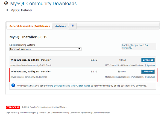Download the 398.9M community installer
This screenshot has width=164, height=118.
148,72
